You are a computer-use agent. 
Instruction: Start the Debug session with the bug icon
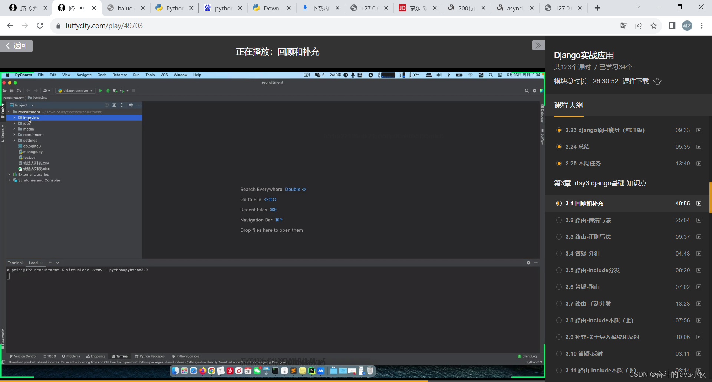(108, 90)
